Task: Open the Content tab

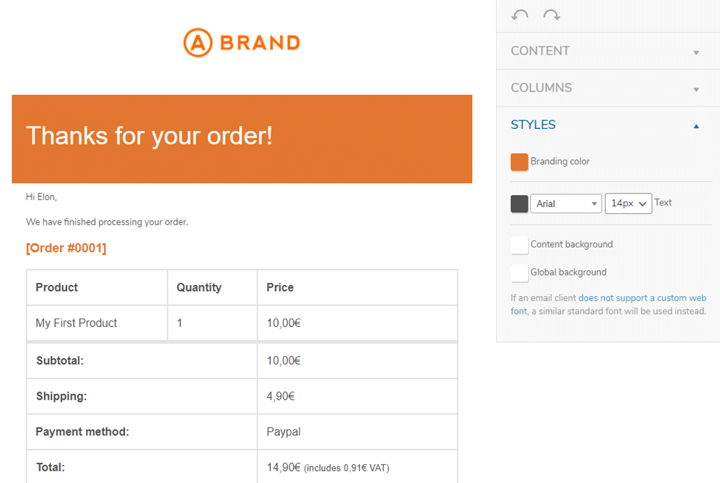Action: coord(540,51)
